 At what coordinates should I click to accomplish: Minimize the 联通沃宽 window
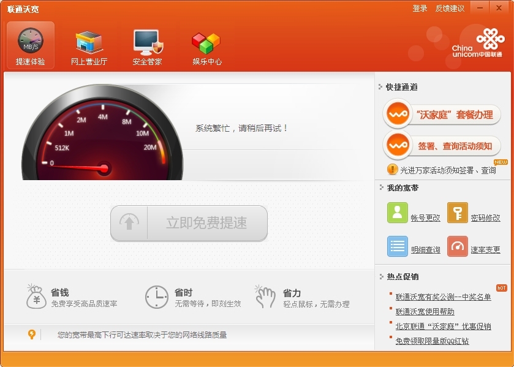[x=480, y=8]
